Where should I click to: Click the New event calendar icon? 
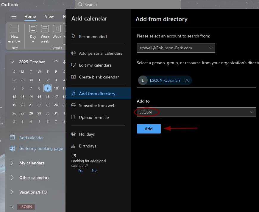point(15,29)
